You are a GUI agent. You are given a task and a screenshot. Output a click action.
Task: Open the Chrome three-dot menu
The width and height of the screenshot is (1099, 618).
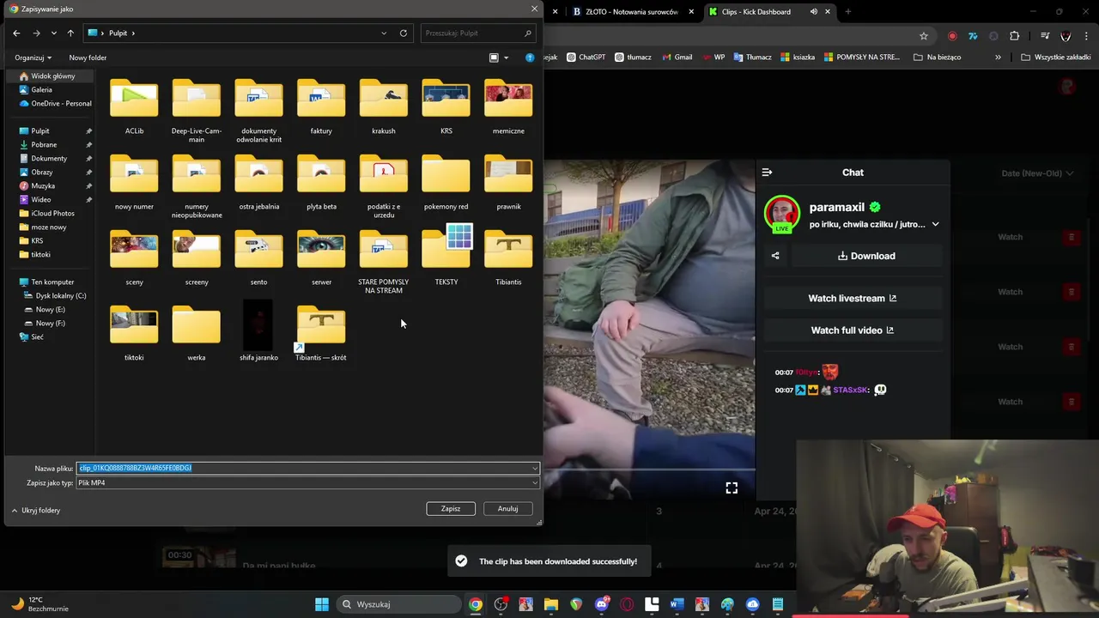coord(1086,36)
